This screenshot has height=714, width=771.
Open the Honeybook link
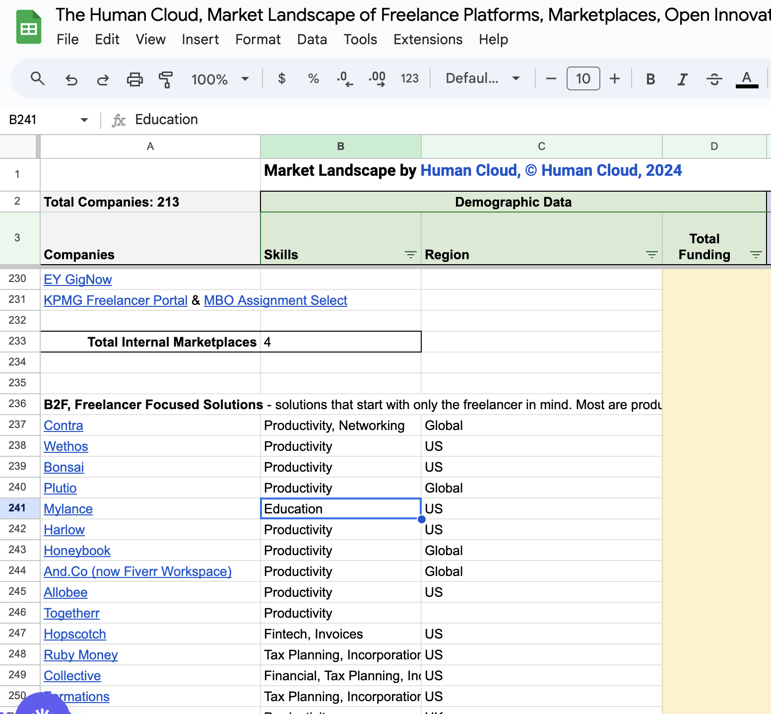77,551
